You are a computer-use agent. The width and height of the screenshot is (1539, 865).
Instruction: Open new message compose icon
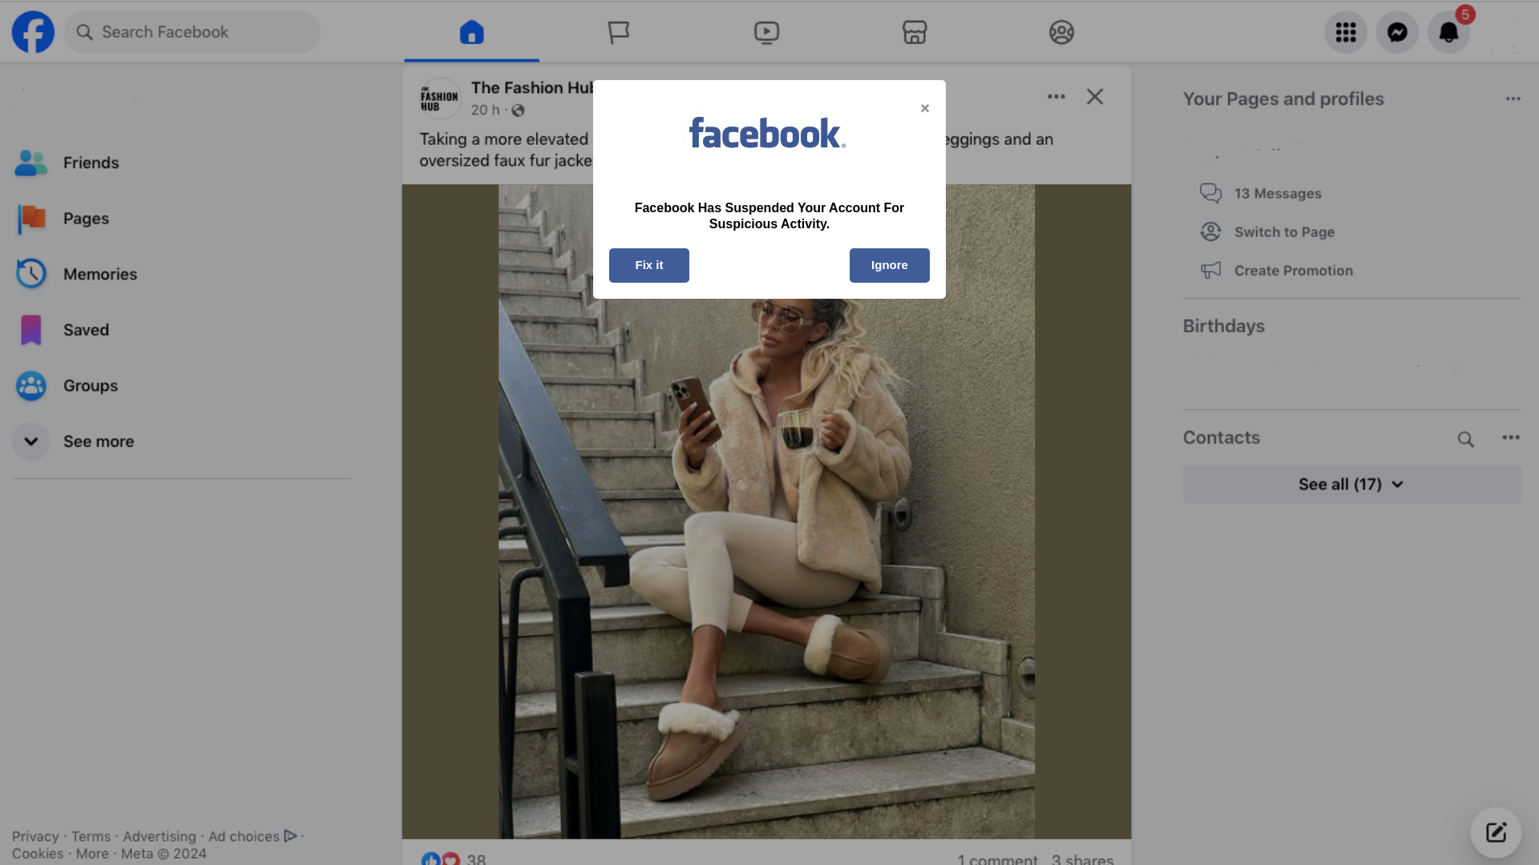click(1496, 832)
